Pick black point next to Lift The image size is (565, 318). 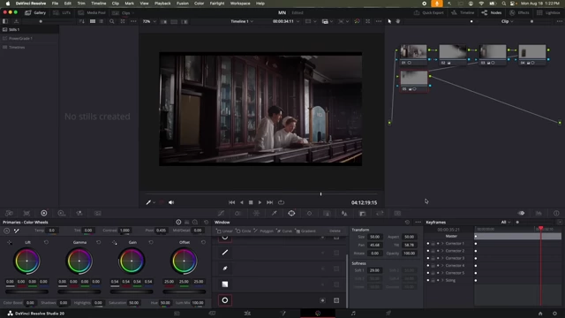point(10,242)
